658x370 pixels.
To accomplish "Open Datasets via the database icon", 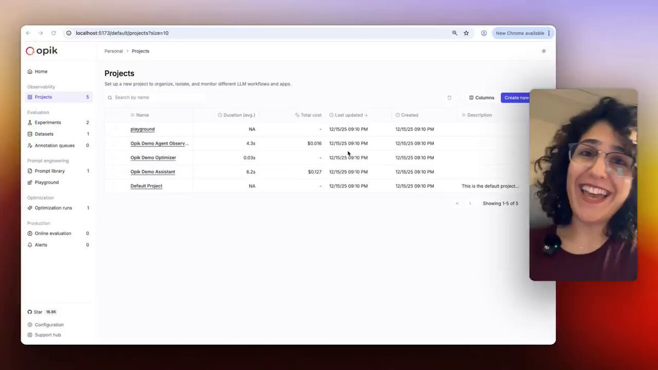I will [30, 134].
